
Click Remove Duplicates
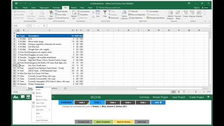[x=137, y=15]
